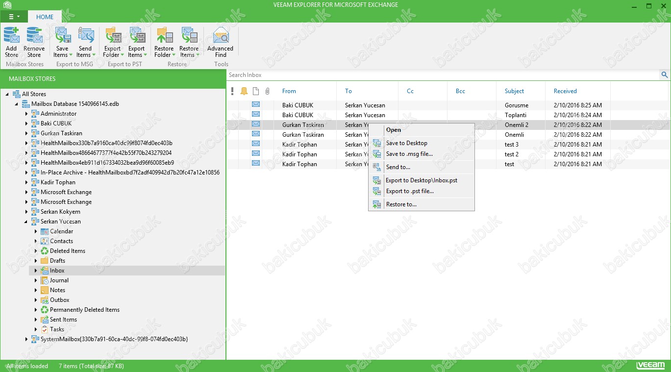Viewport: 671px width, 372px height.
Task: Sort by the attachment paperclip column icon
Action: tap(268, 91)
